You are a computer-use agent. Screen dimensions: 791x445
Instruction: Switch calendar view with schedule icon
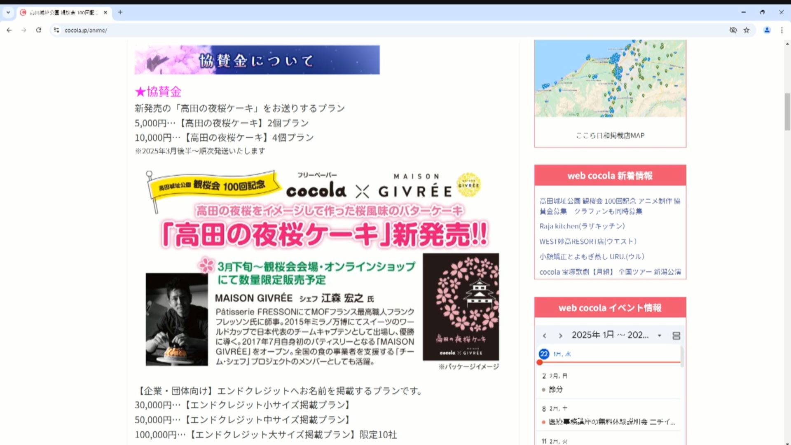[x=676, y=335]
